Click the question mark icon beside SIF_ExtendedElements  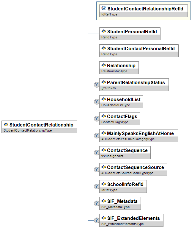coord(96,221)
